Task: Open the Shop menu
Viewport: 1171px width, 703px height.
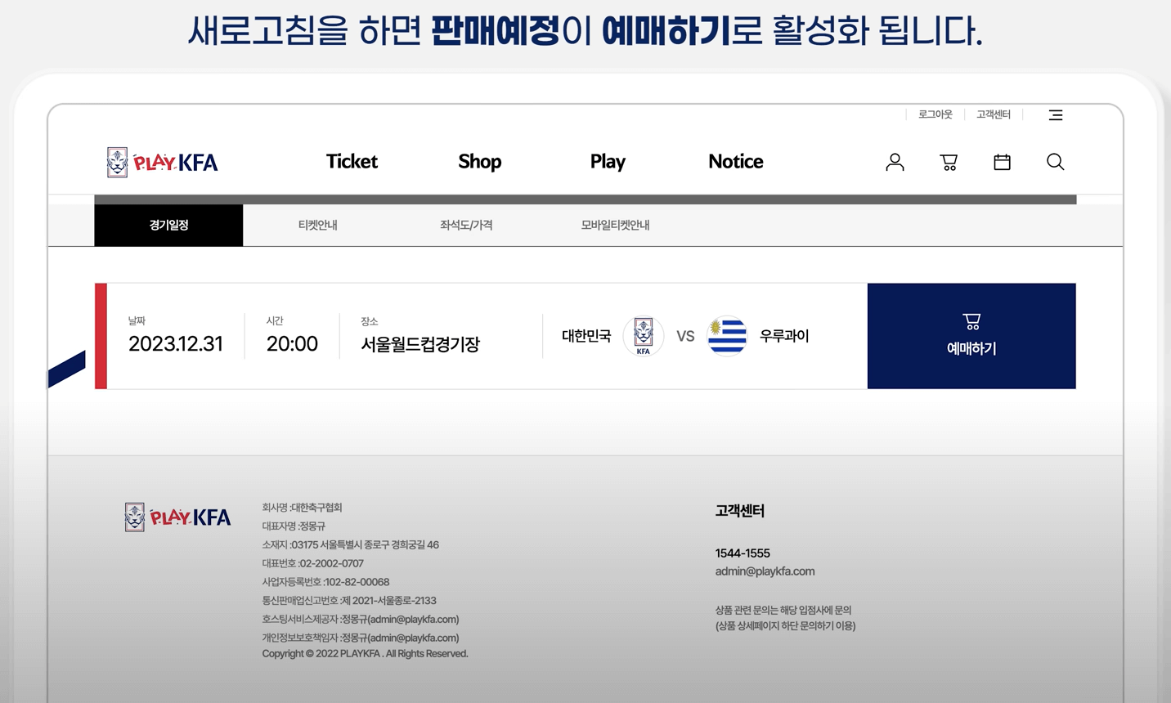Action: coord(479,162)
